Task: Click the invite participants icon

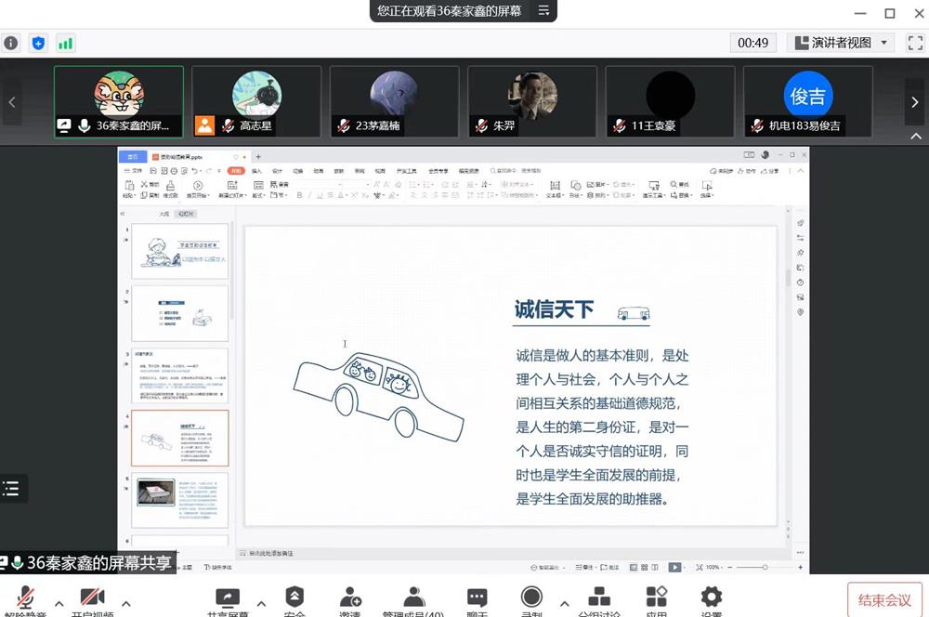Action: point(349,599)
